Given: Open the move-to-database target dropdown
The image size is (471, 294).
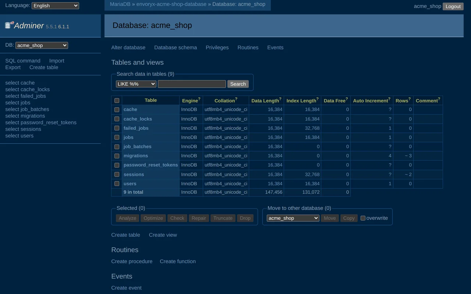Looking at the screenshot, I should (x=293, y=218).
